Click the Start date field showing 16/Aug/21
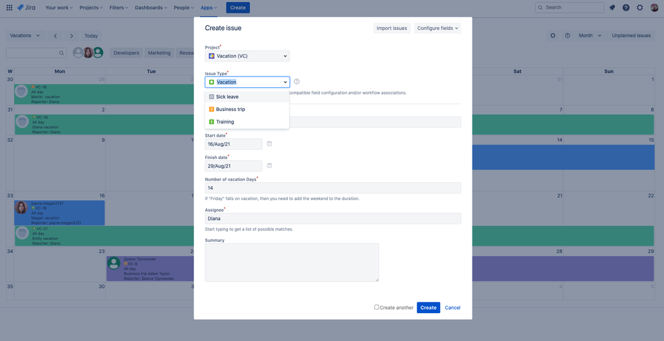Image resolution: width=664 pixels, height=341 pixels. coord(234,144)
